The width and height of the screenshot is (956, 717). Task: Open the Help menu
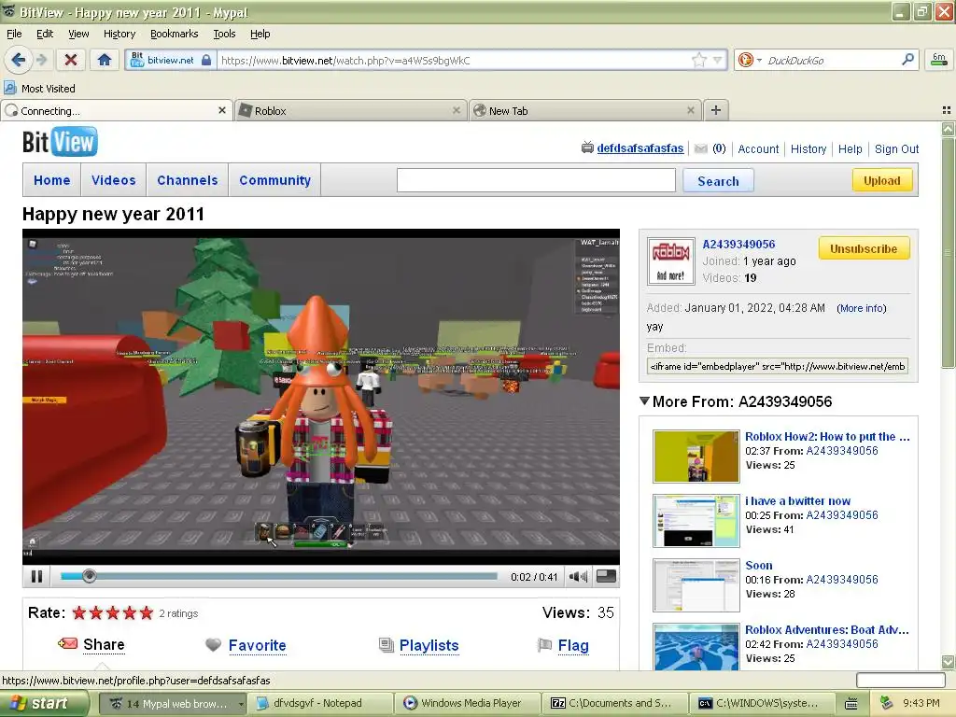click(x=260, y=34)
